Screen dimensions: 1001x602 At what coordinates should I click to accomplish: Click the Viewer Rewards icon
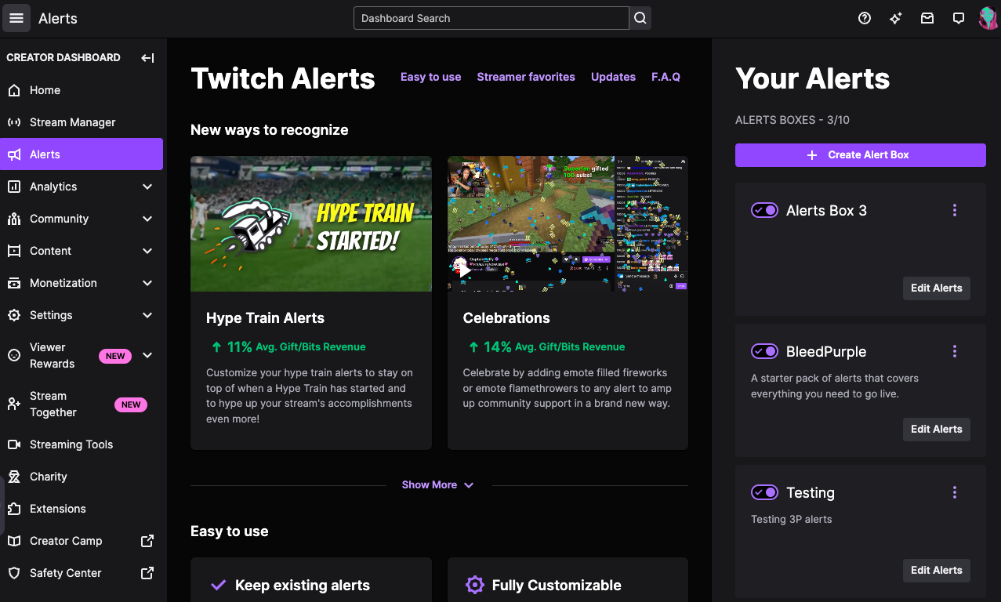14,355
